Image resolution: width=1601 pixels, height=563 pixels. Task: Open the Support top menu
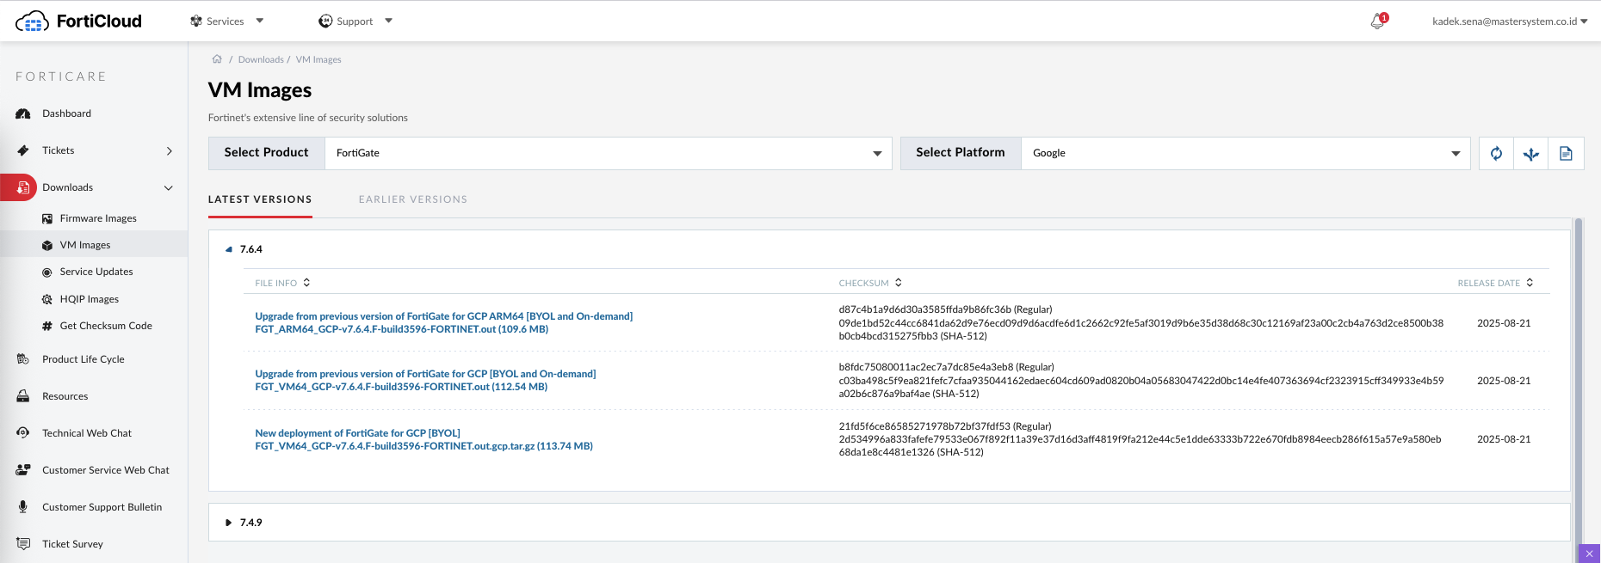(355, 21)
